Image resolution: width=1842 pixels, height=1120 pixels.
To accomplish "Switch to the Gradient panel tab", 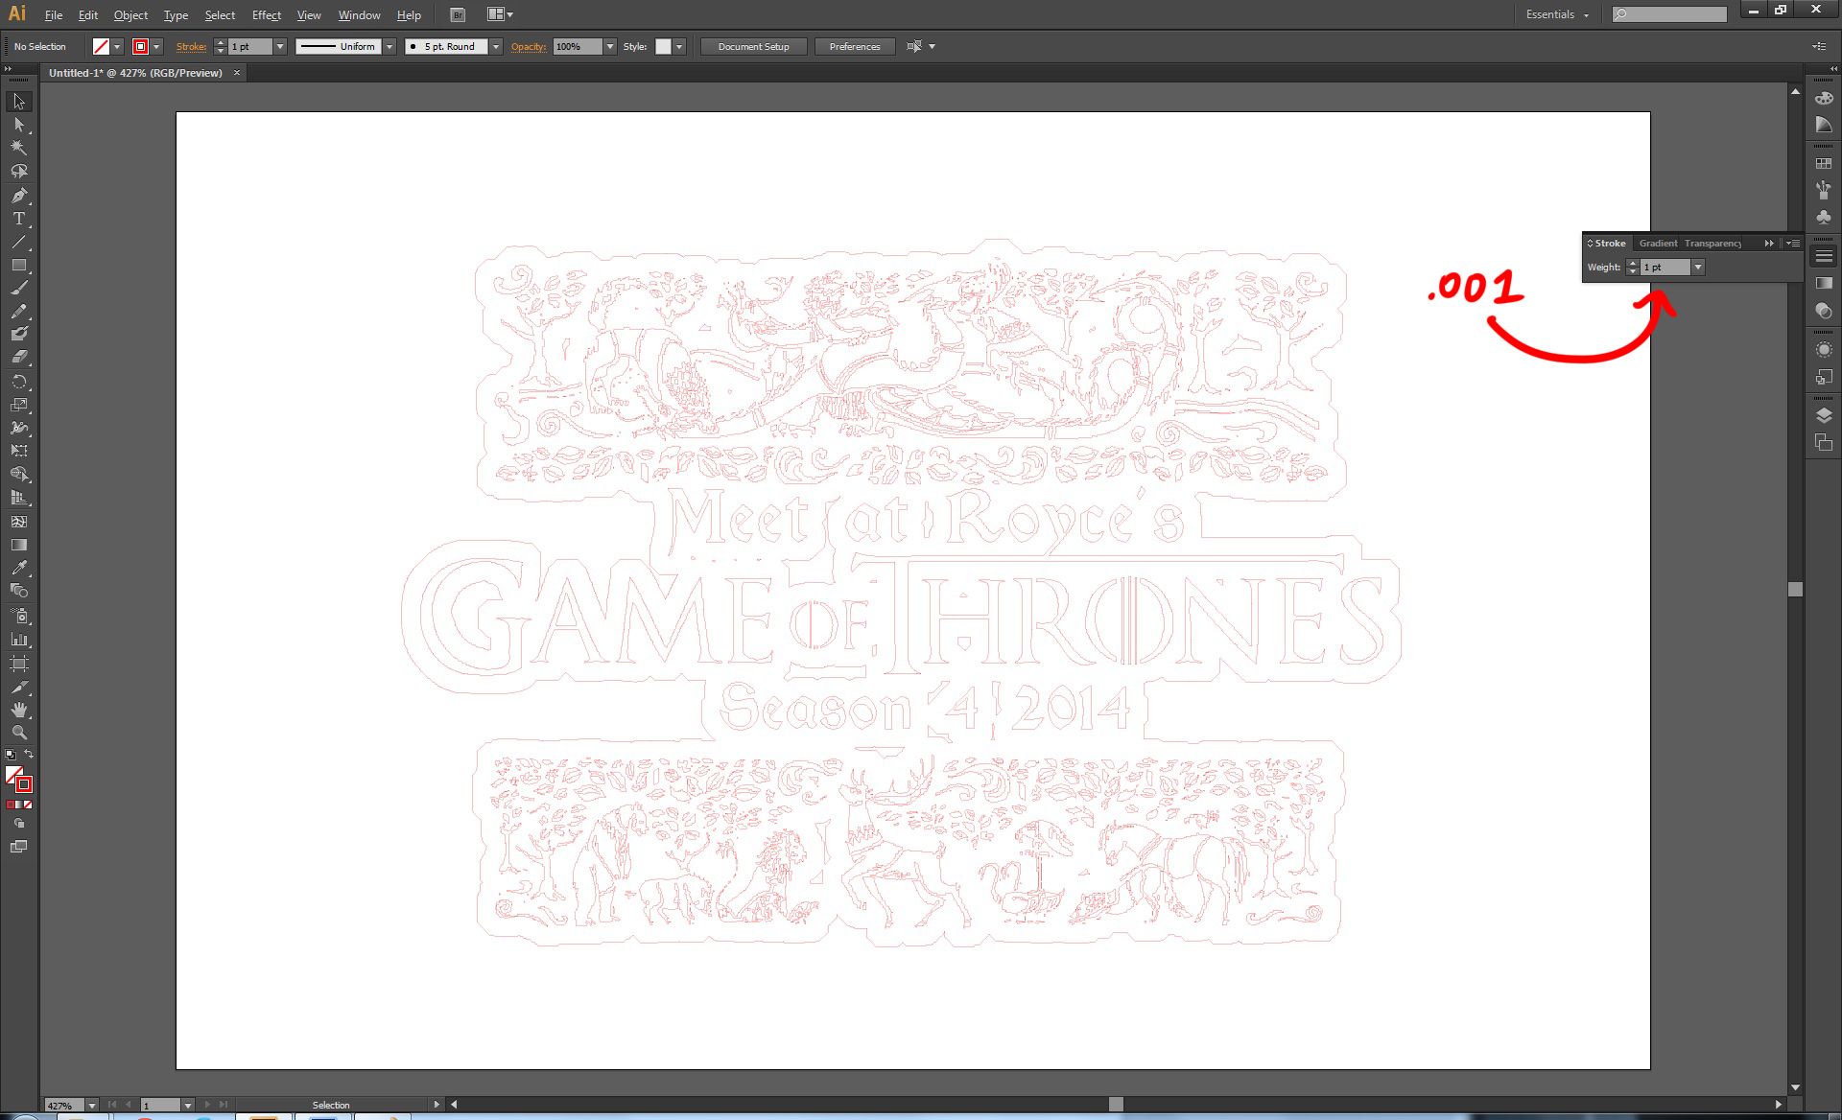I will click(x=1658, y=244).
